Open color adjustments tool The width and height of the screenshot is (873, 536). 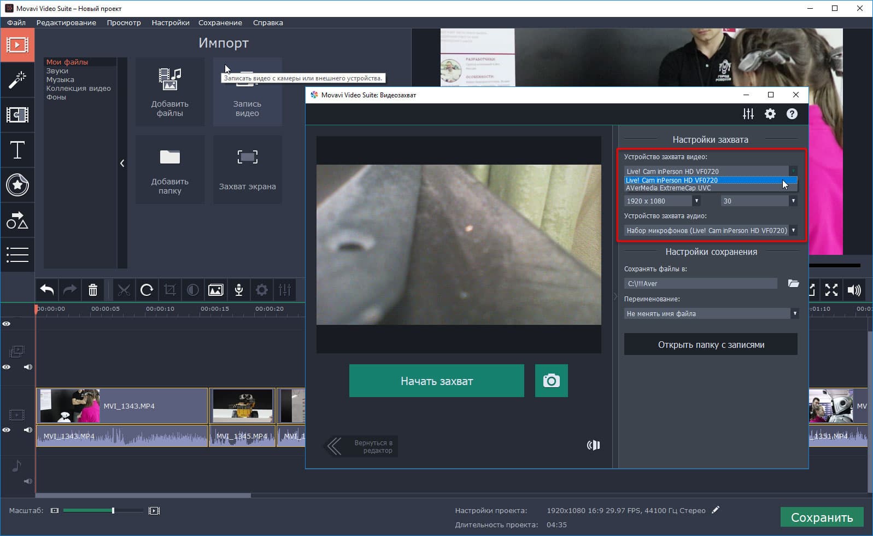pos(193,290)
